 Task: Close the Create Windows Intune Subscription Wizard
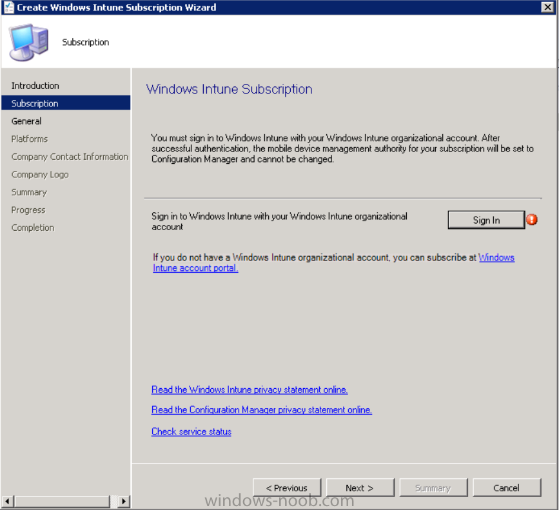pyautogui.click(x=547, y=7)
